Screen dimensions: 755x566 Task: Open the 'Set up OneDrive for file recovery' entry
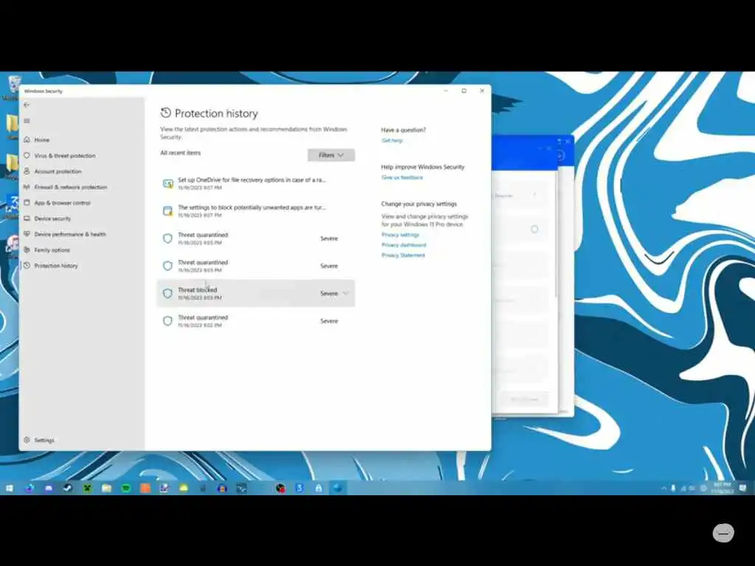pyautogui.click(x=256, y=184)
